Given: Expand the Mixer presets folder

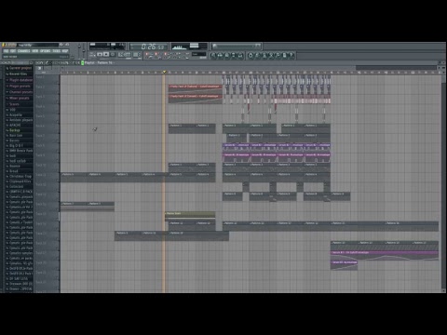Looking at the screenshot, I should (18, 99).
